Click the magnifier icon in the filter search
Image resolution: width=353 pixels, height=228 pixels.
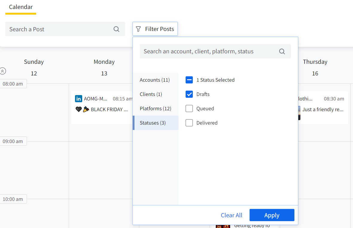(282, 51)
